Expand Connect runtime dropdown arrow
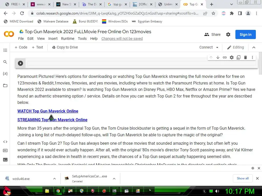Screen dimensions: 262x196 coord(217,47)
